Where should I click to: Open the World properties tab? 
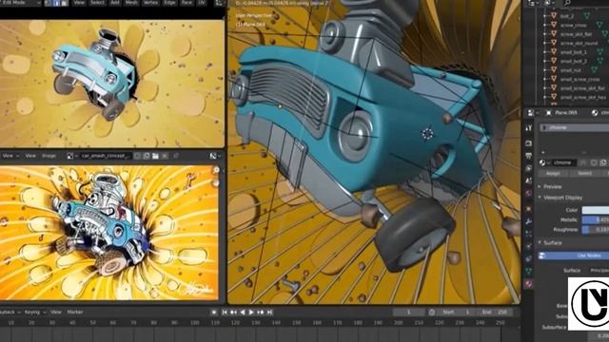pyautogui.click(x=529, y=193)
